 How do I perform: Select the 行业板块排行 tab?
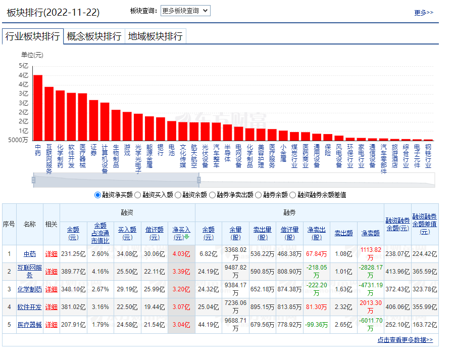(x=33, y=36)
